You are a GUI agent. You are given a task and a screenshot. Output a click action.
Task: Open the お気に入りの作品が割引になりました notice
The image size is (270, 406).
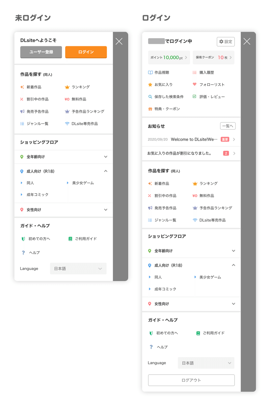tap(191, 153)
